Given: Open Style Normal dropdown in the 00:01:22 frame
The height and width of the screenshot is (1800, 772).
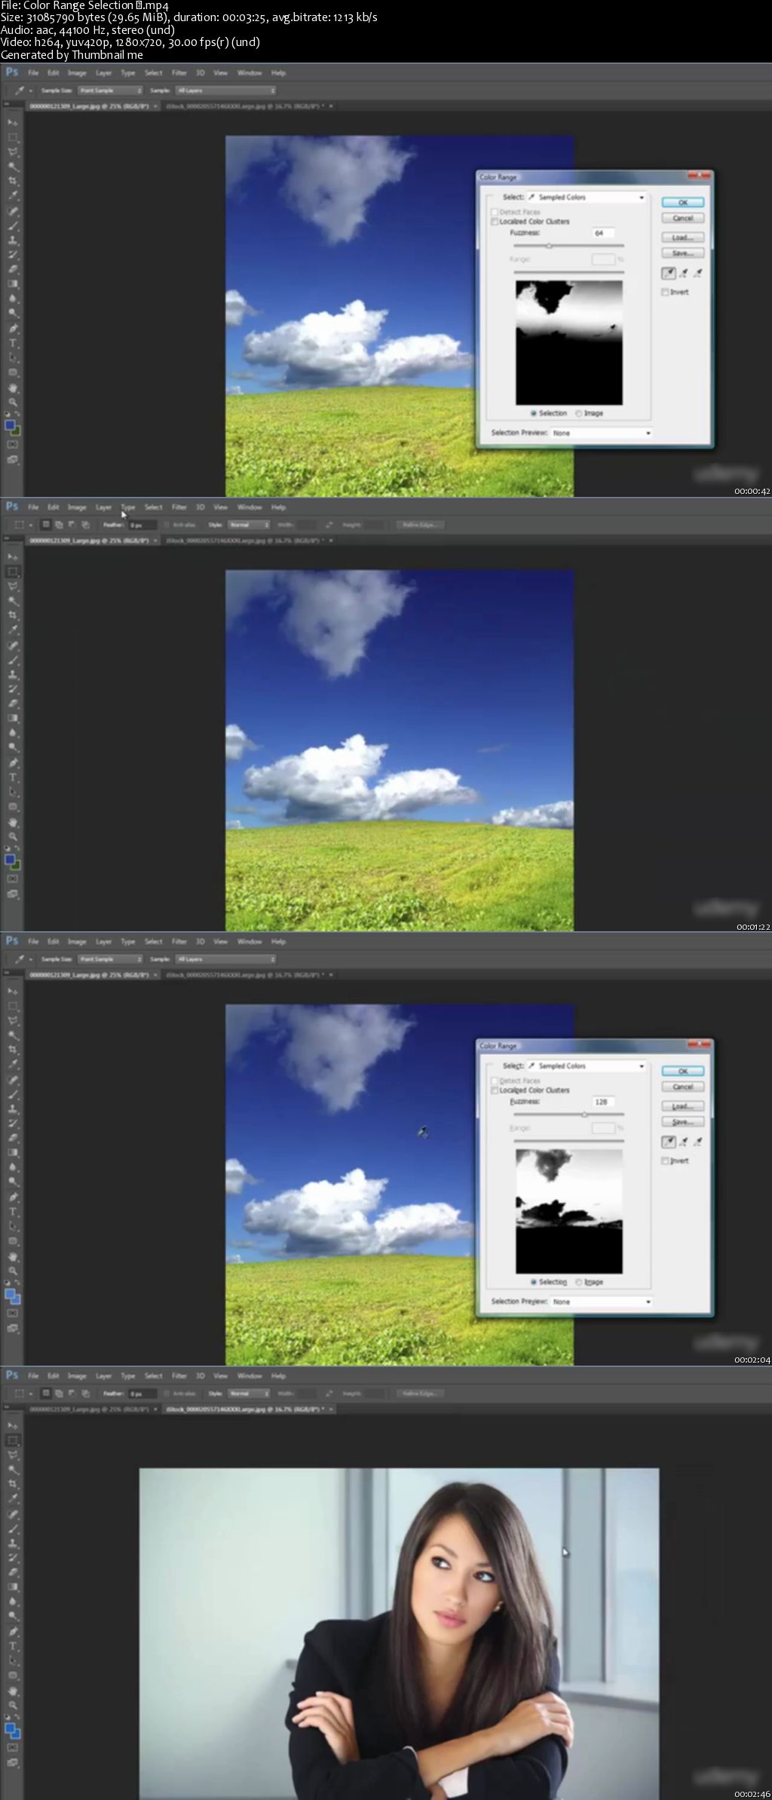Looking at the screenshot, I should click(x=249, y=525).
